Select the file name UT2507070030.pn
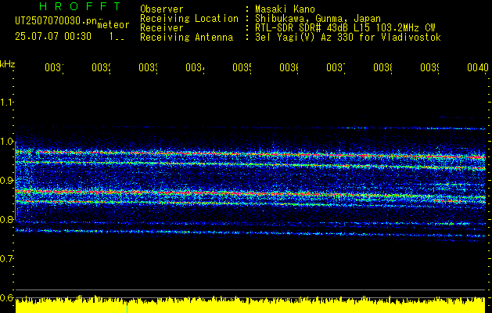This screenshot has height=313, width=492. pos(56,20)
